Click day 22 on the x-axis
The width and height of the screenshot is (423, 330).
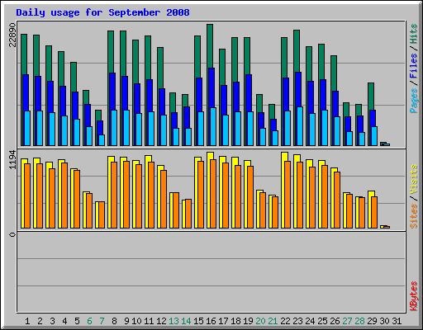tap(285, 321)
